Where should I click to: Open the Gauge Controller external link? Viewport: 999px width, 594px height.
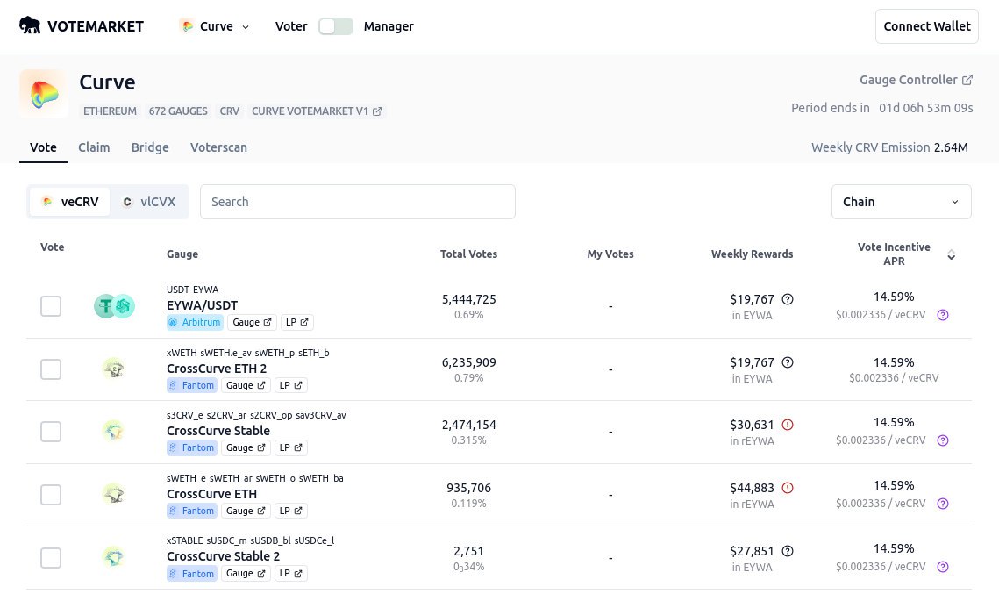click(917, 80)
